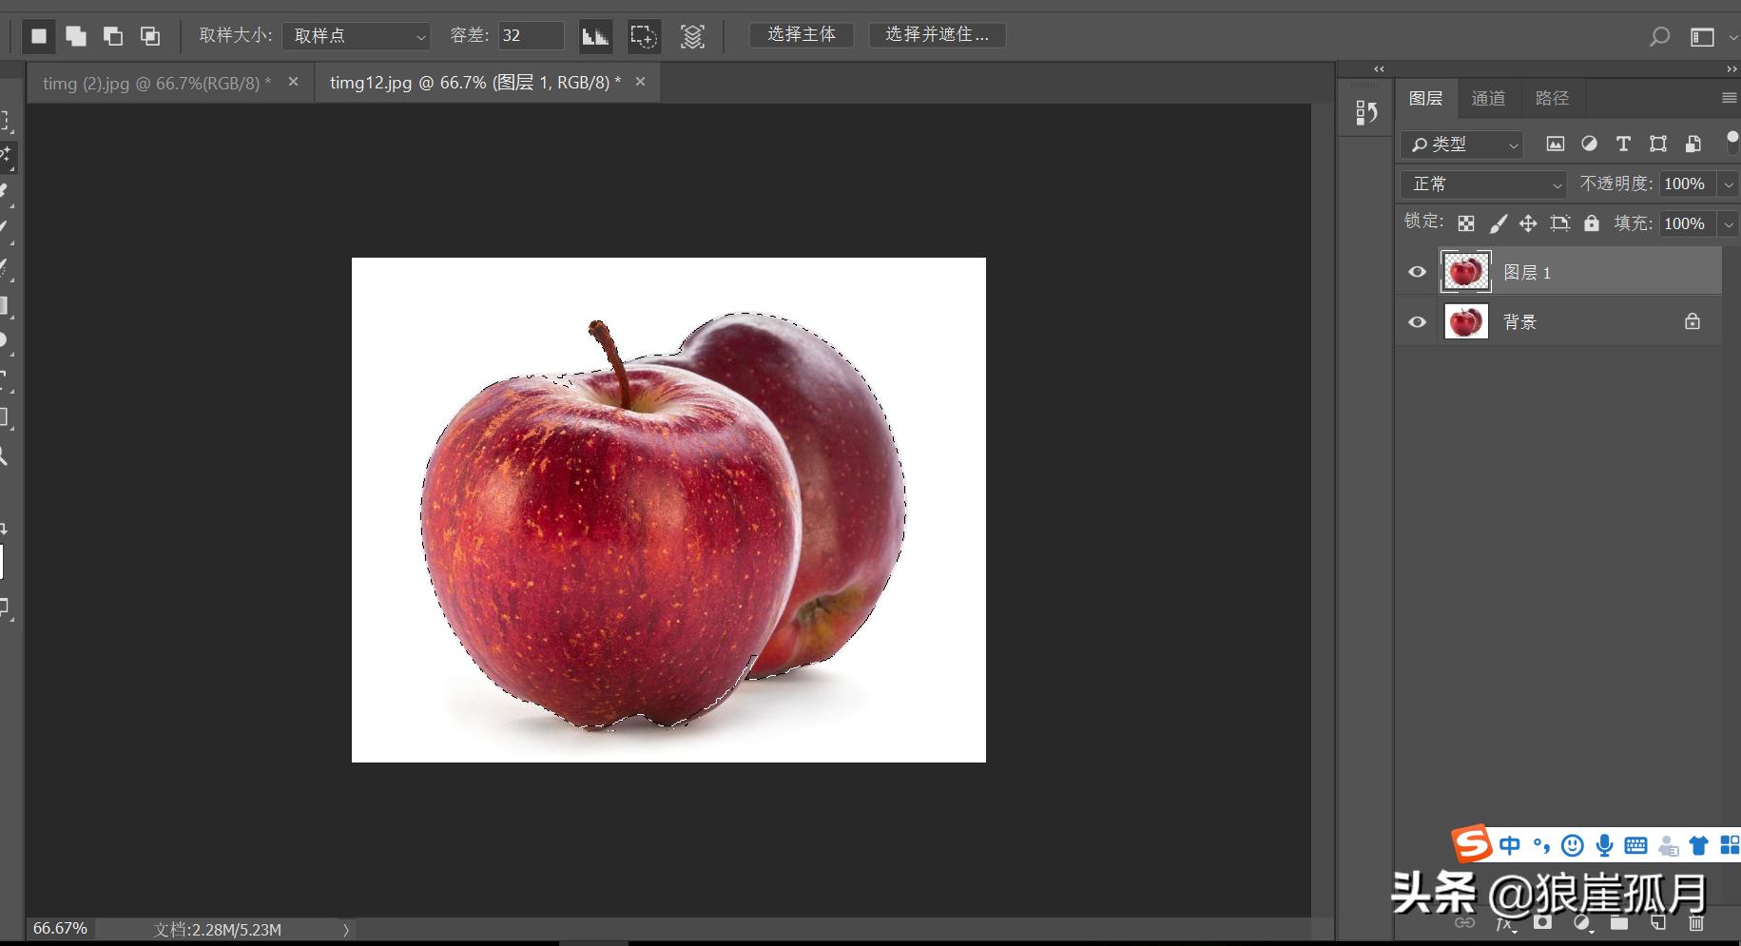Click the filter text layers T icon

click(x=1623, y=144)
